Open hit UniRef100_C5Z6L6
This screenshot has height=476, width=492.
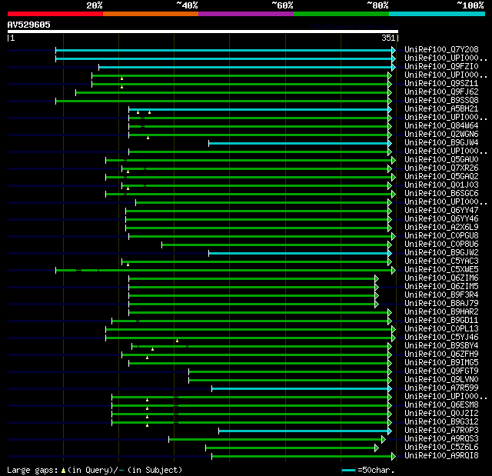(441, 448)
